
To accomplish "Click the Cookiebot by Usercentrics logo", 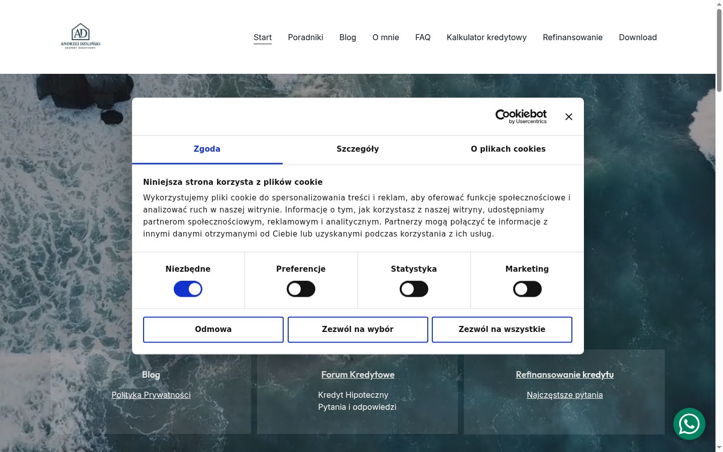I will [x=521, y=117].
